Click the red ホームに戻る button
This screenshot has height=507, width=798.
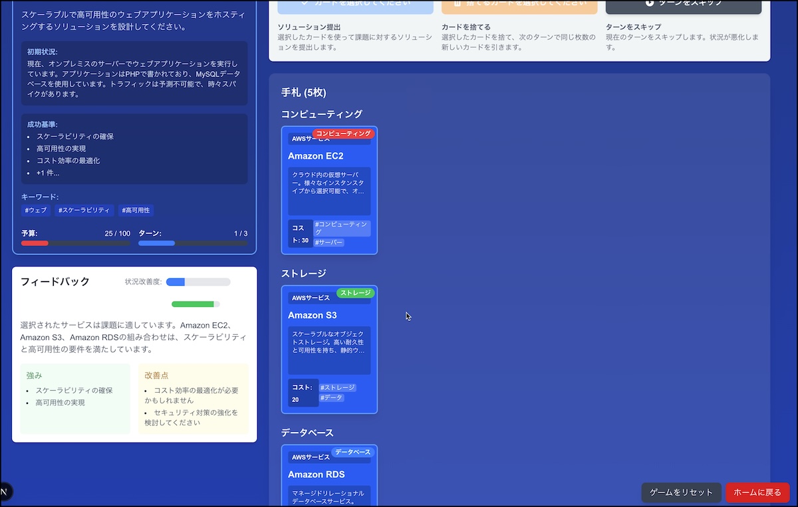pyautogui.click(x=757, y=492)
